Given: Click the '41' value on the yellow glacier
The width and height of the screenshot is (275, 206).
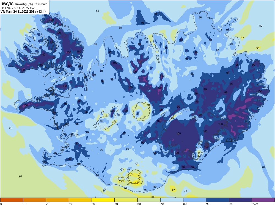Looking at the screenshot, I should point(137,183).
